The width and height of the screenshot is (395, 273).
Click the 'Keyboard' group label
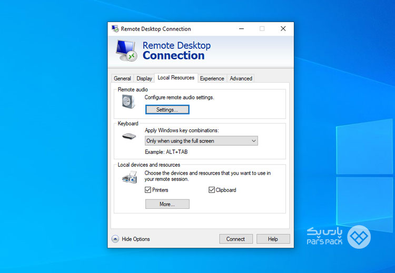point(128,124)
